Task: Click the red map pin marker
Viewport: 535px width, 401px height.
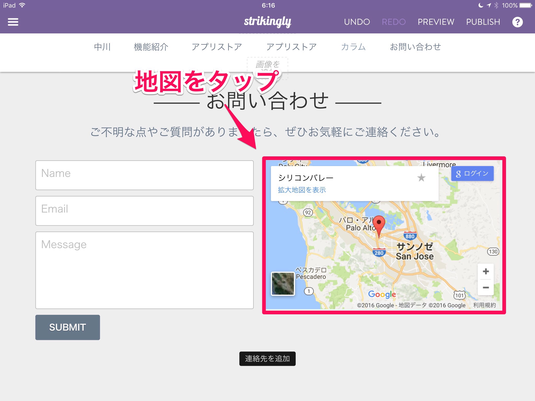Action: coord(379,224)
